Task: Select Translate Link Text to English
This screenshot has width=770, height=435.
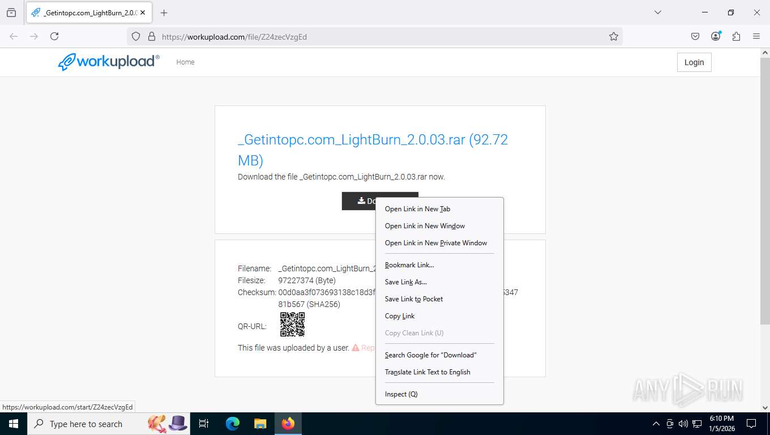Action: (x=439, y=372)
